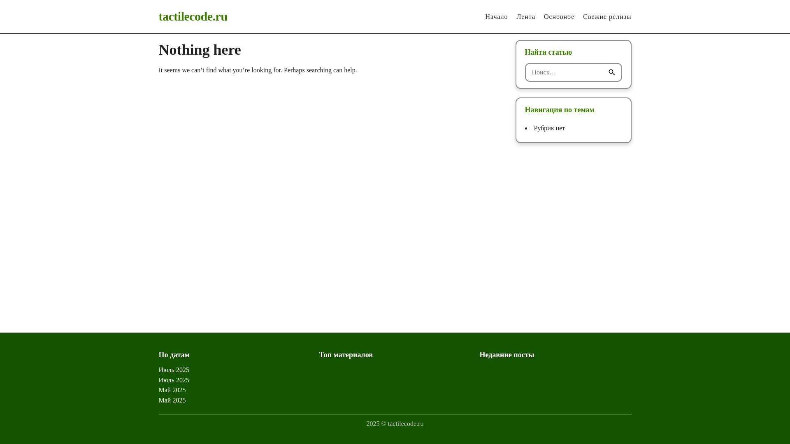Click the 'Perhaps searching can help' paragraph
790x444 pixels.
[x=258, y=70]
